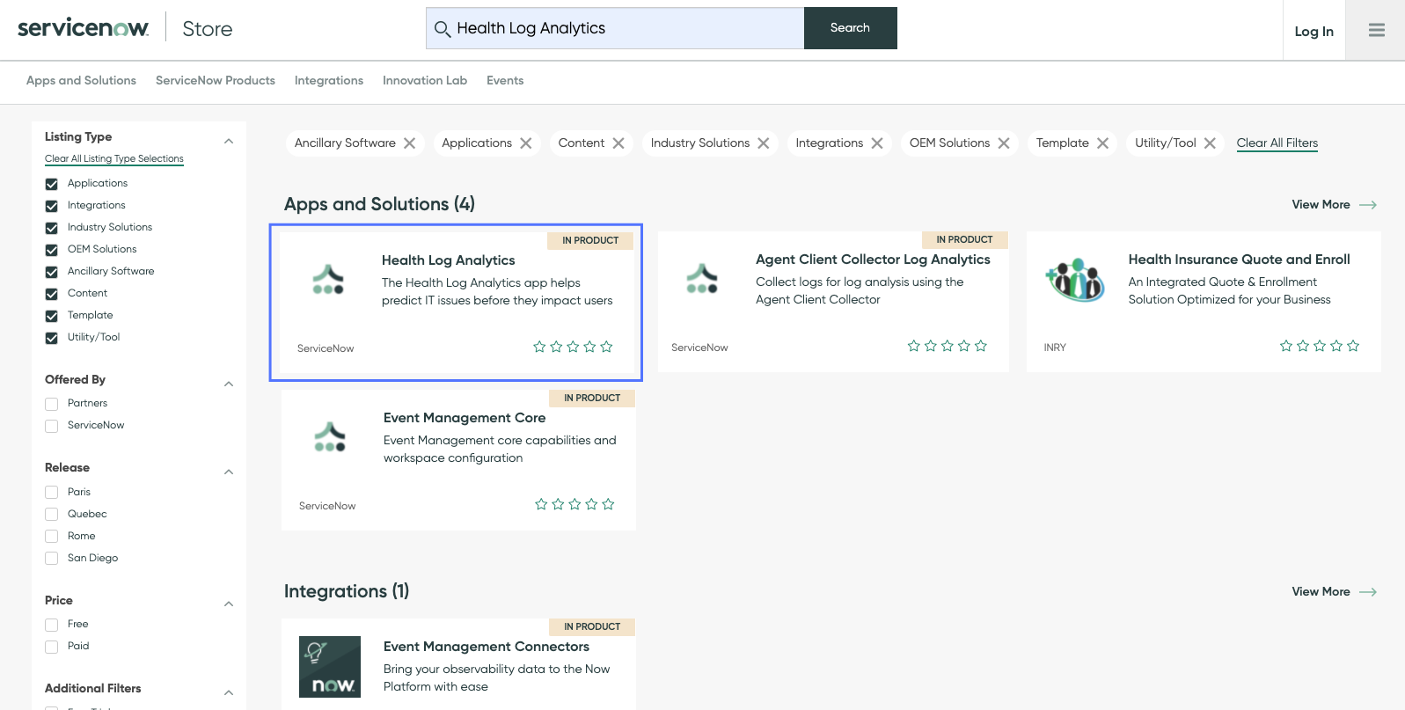Image resolution: width=1405 pixels, height=710 pixels.
Task: Collapse the Release filter section
Action: coord(229,472)
